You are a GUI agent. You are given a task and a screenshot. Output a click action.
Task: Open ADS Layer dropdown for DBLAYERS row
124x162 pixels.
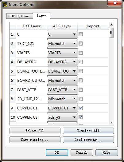tap(62, 62)
